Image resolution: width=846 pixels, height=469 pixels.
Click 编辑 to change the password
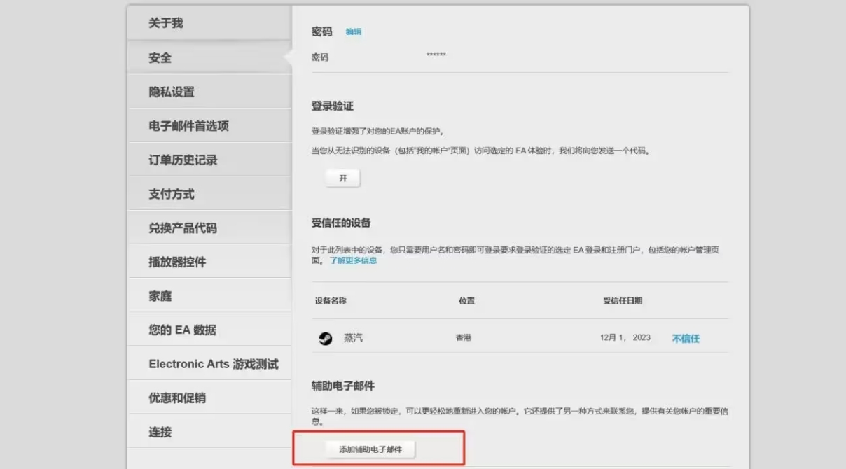pyautogui.click(x=353, y=31)
